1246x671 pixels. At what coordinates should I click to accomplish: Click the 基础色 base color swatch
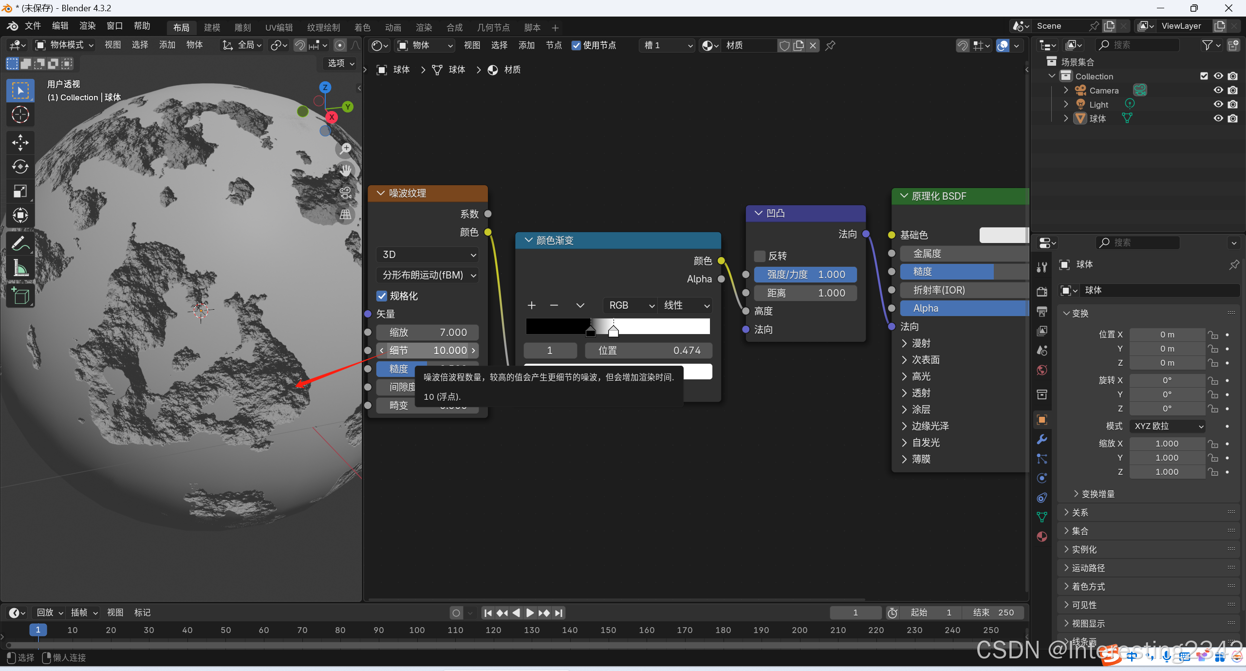tap(1003, 235)
